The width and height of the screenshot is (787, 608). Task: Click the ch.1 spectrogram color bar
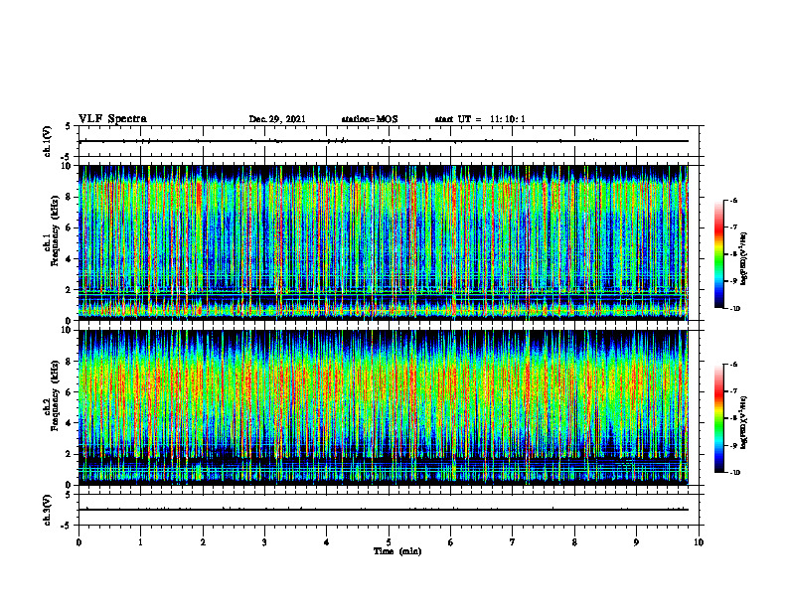(x=718, y=254)
